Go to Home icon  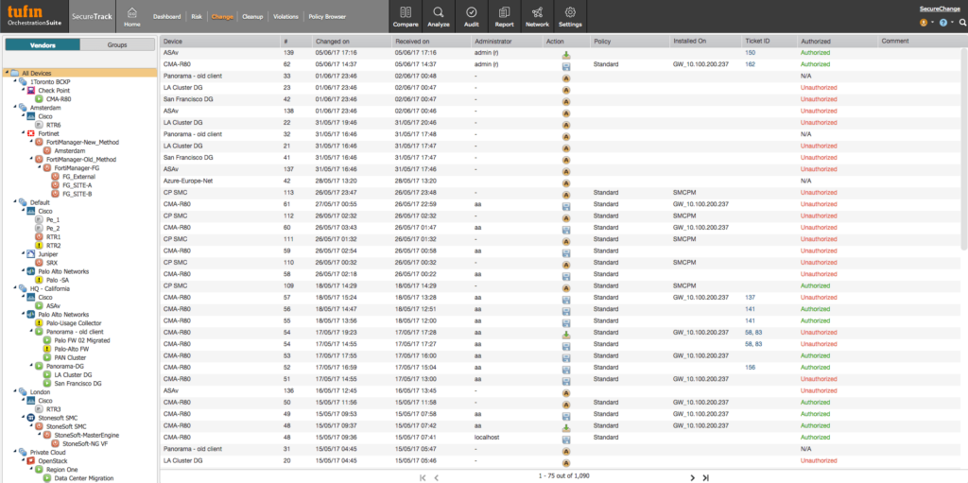click(x=132, y=16)
